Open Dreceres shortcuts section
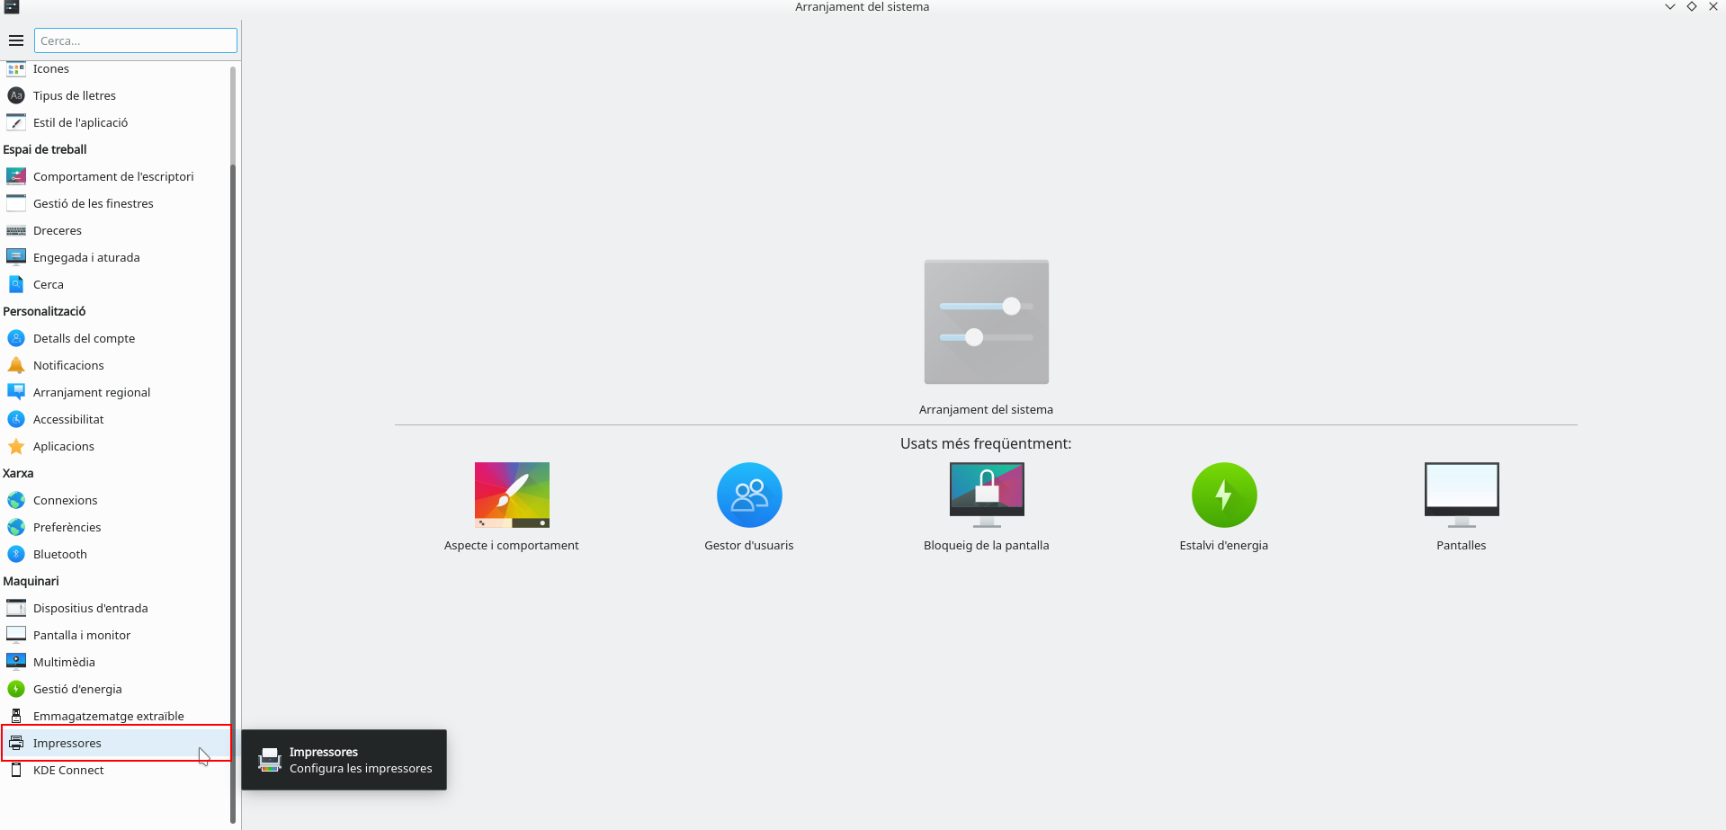This screenshot has height=830, width=1726. point(58,230)
